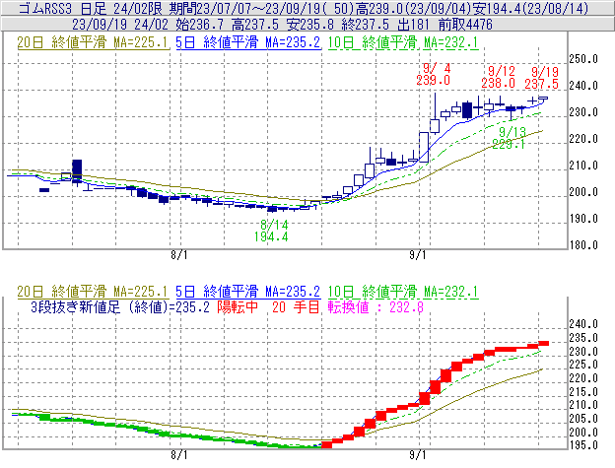Click the 9/19 237.5 high annotation

click(542, 78)
